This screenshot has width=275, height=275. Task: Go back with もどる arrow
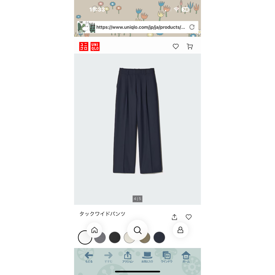click(89, 257)
